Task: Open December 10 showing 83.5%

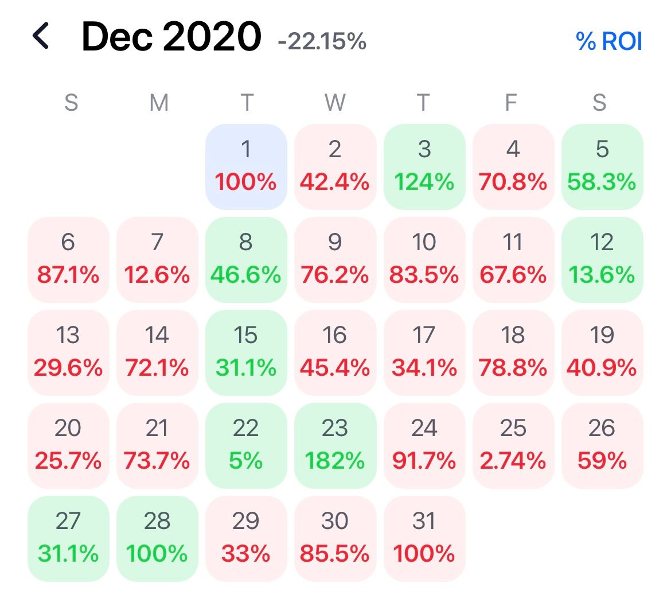Action: 424,259
